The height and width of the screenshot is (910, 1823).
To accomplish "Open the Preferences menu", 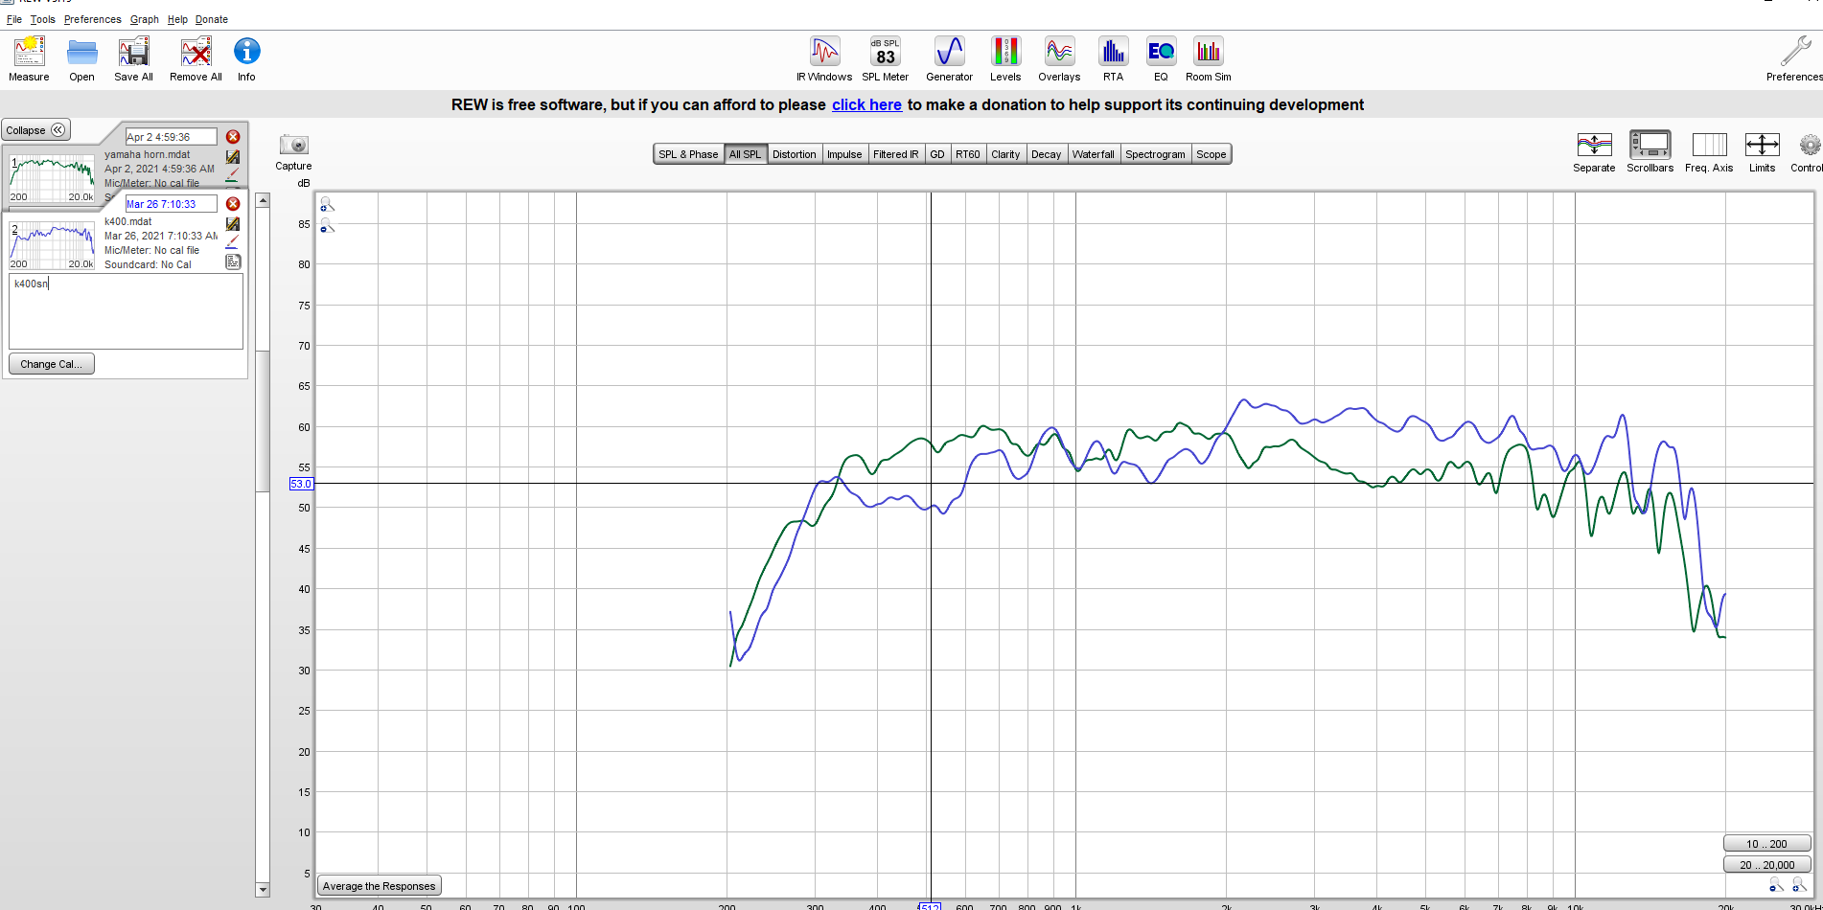I will [93, 19].
